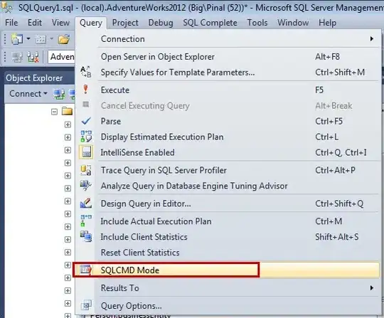Image resolution: width=384 pixels, height=318 pixels.
Task: Open the Connect dropdown in Object Explorer
Action: (x=28, y=94)
